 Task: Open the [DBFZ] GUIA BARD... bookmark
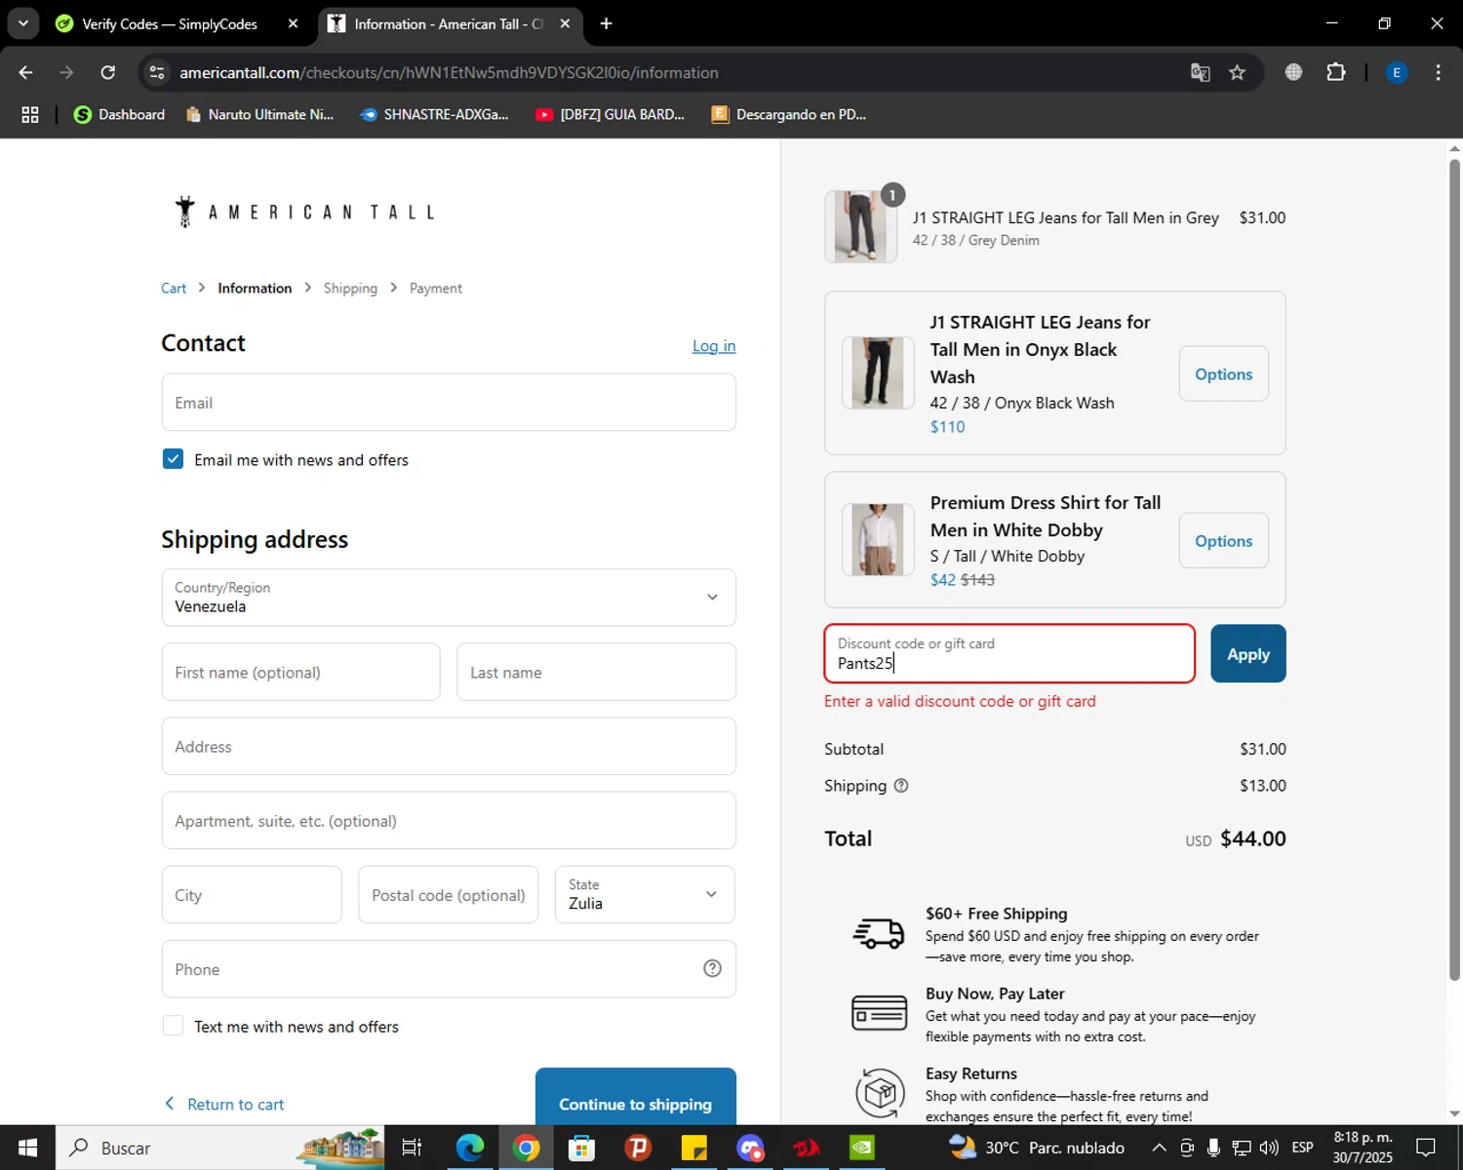point(611,114)
